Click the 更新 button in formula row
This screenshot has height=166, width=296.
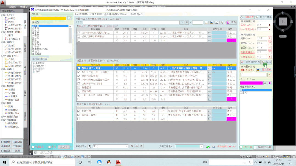(233, 22)
